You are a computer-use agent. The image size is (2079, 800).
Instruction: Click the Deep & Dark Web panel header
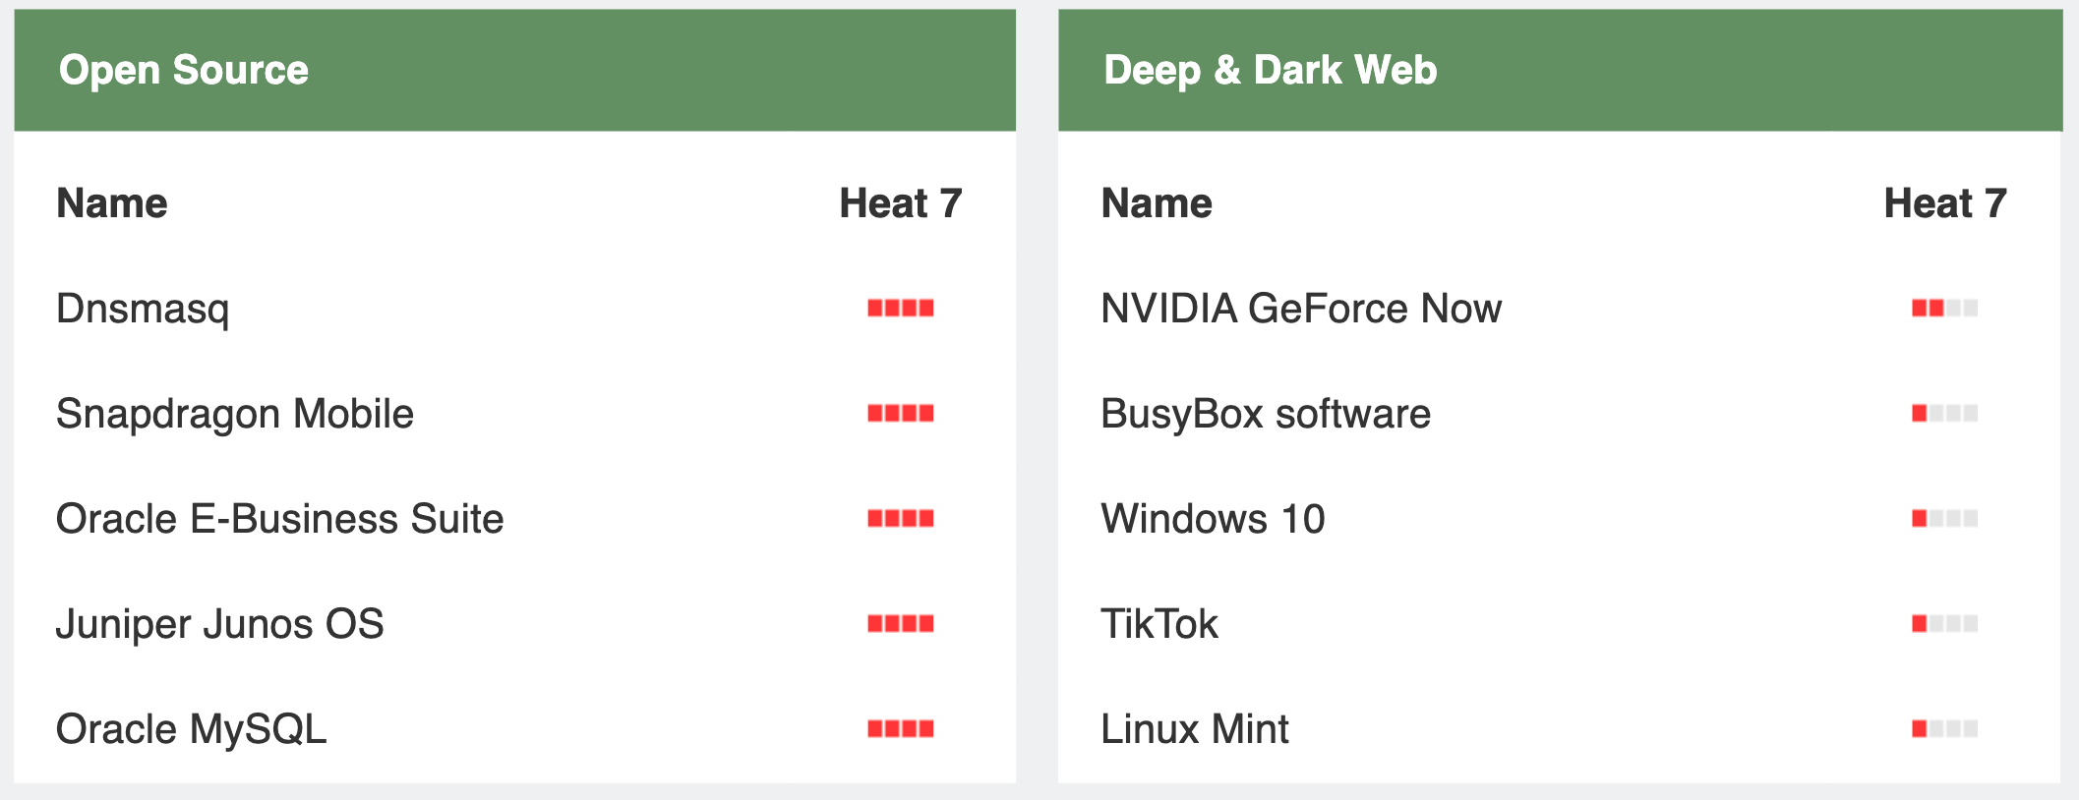pos(1560,70)
